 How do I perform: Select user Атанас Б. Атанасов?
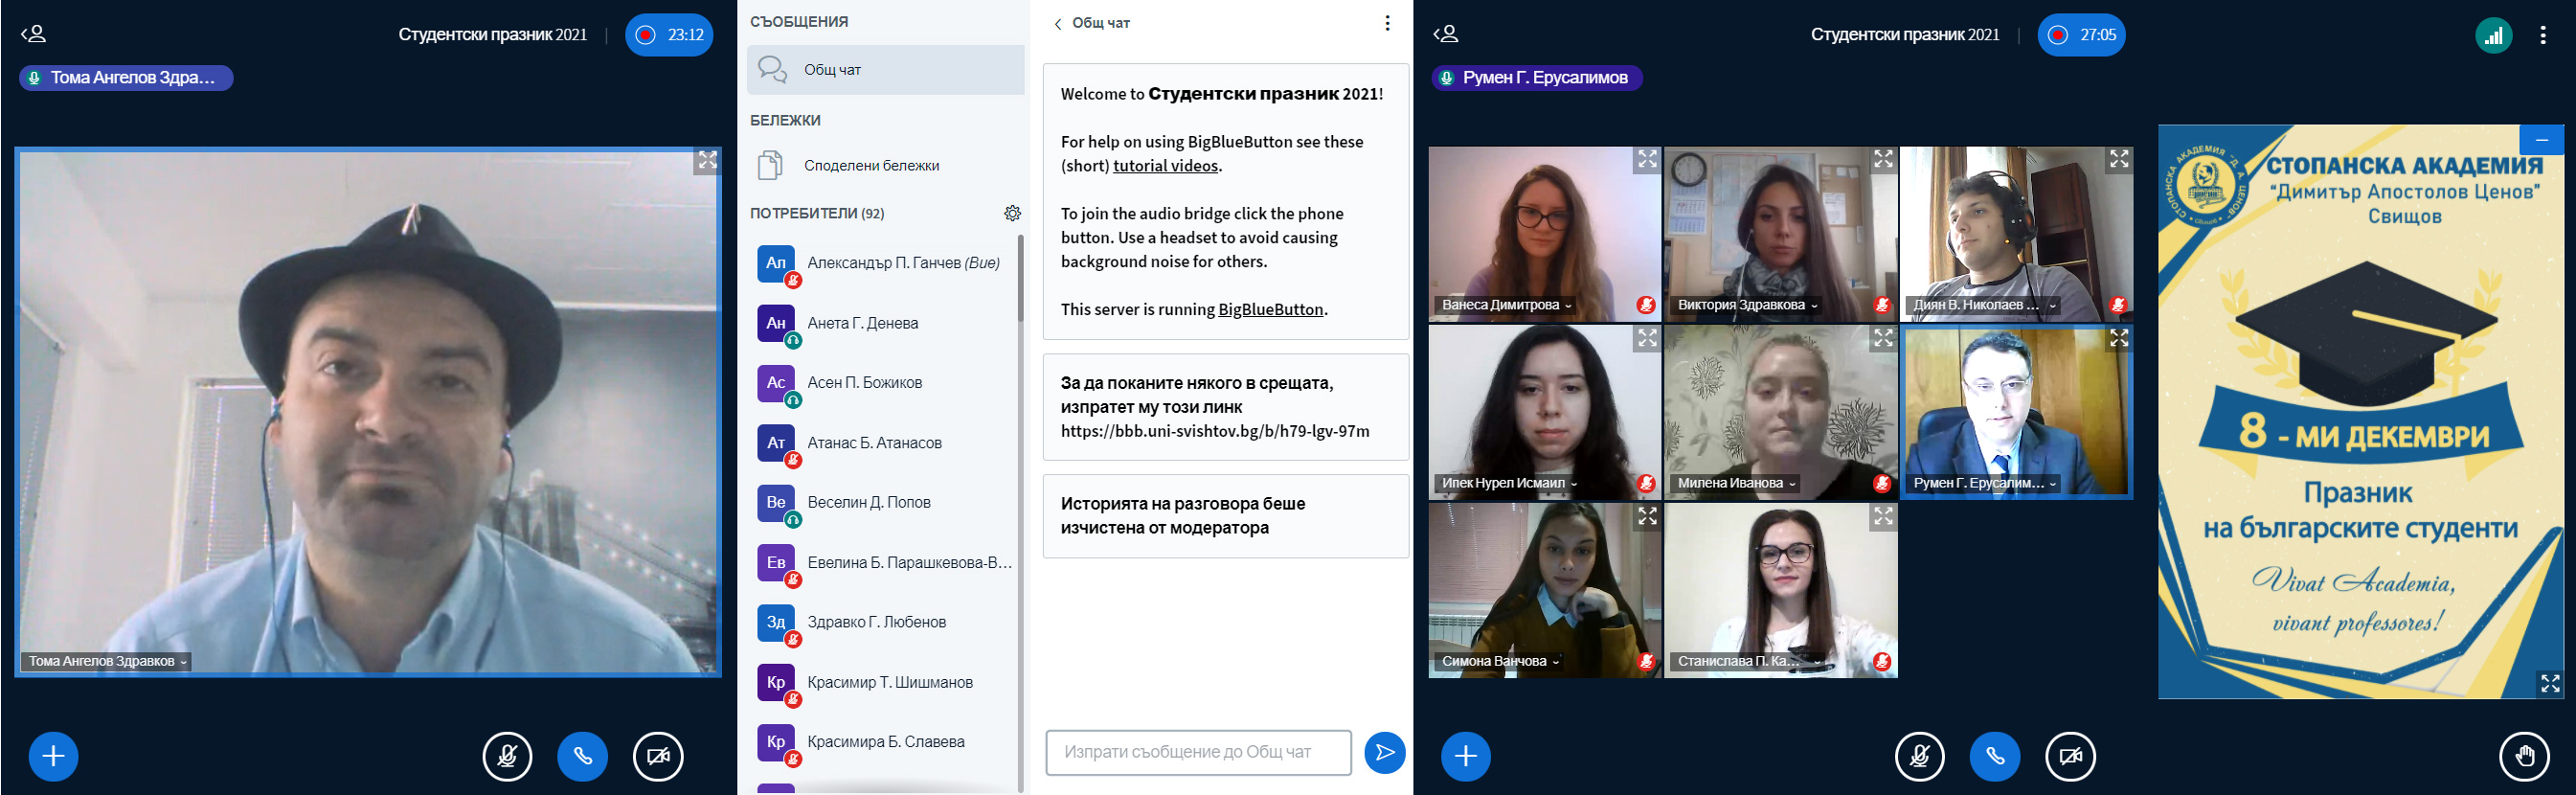click(885, 443)
